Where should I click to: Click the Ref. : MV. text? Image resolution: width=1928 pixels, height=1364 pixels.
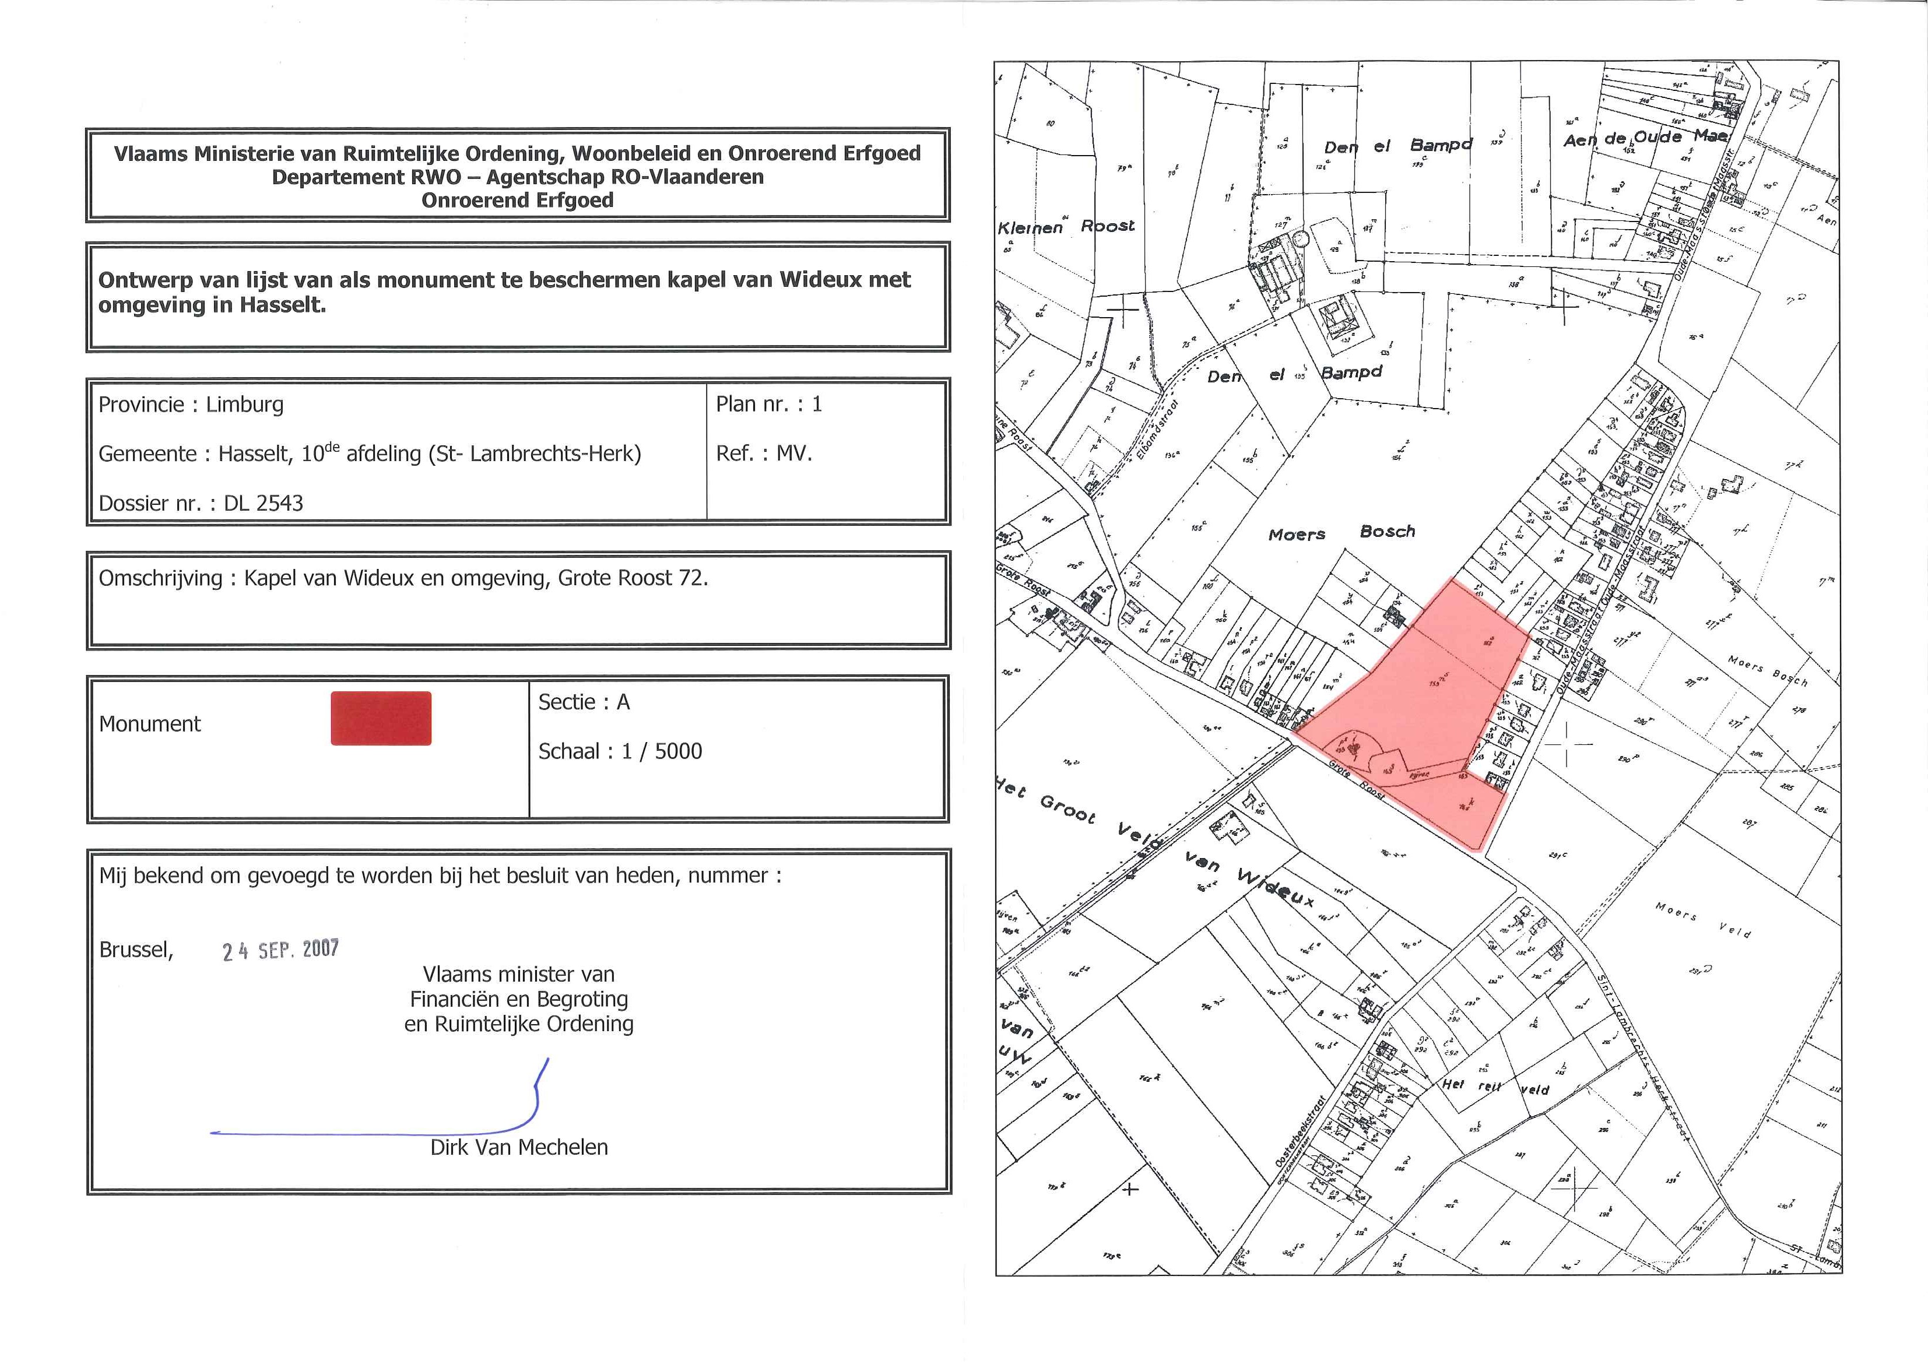pos(764,454)
